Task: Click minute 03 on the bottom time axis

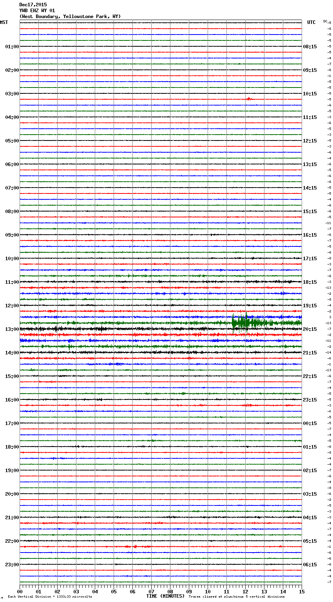Action: (76, 591)
